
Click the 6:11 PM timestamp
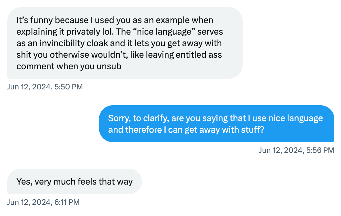coord(43,202)
